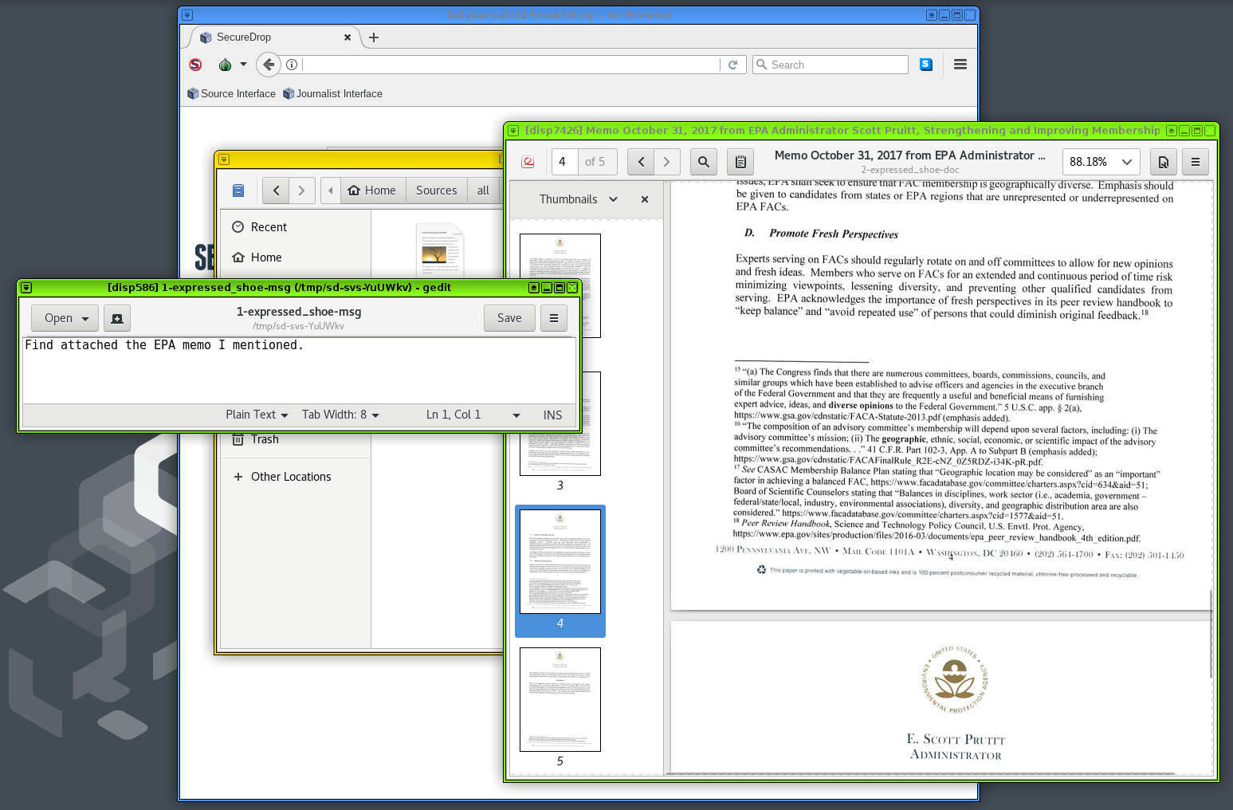
Task: Go to next PDF page
Action: tap(667, 162)
